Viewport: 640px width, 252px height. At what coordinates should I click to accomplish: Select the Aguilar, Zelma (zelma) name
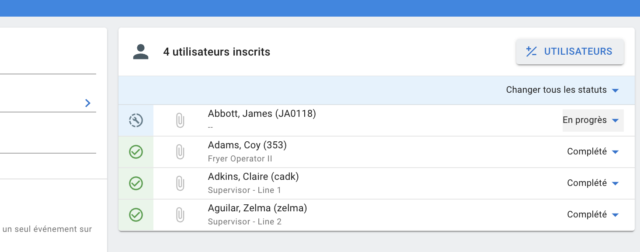click(x=257, y=209)
